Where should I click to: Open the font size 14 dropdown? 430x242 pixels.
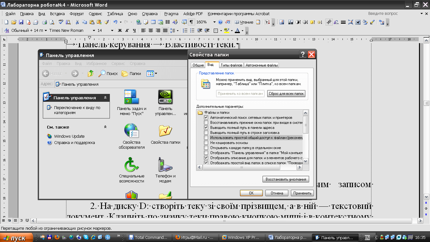pos(112,31)
